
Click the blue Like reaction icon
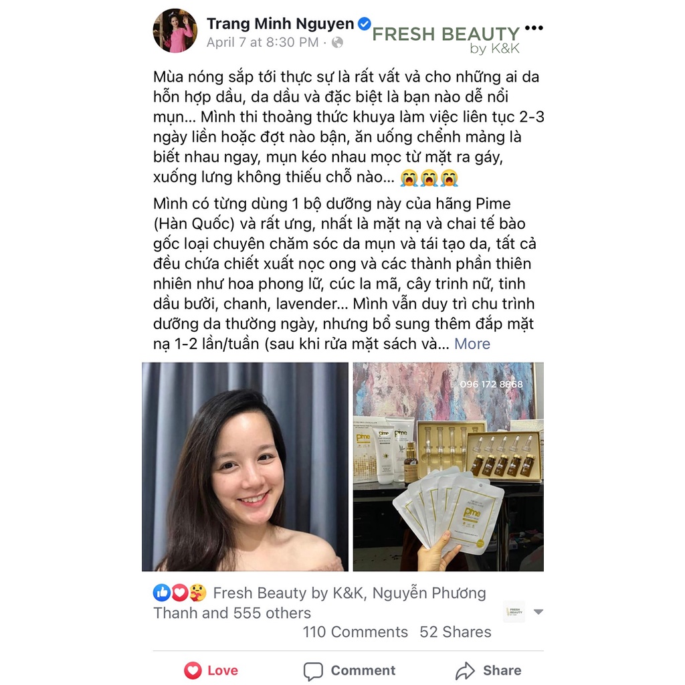pos(162,593)
